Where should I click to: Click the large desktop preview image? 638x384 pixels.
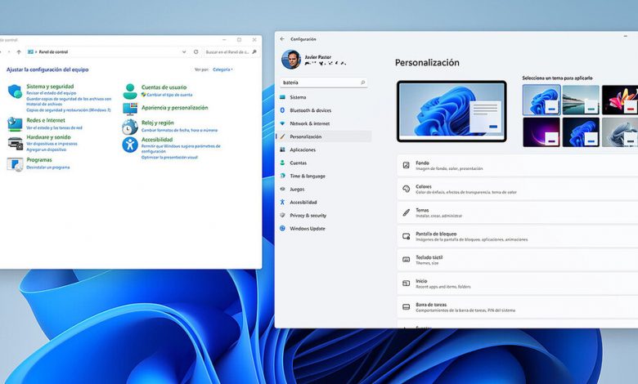coord(452,111)
